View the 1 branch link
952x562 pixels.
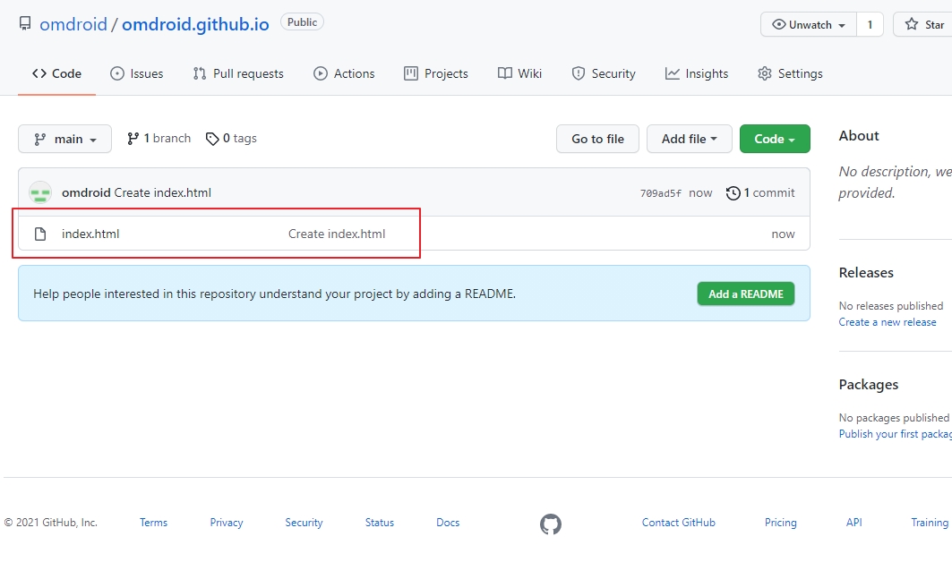(x=159, y=139)
